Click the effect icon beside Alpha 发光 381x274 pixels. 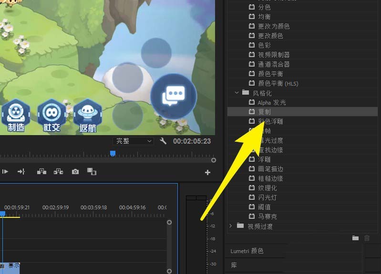click(252, 102)
